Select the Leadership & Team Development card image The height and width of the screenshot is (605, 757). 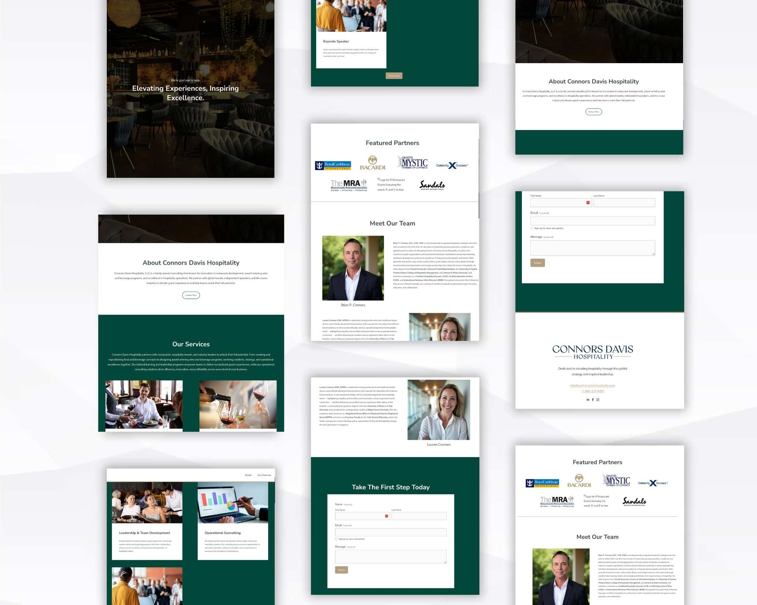click(147, 502)
